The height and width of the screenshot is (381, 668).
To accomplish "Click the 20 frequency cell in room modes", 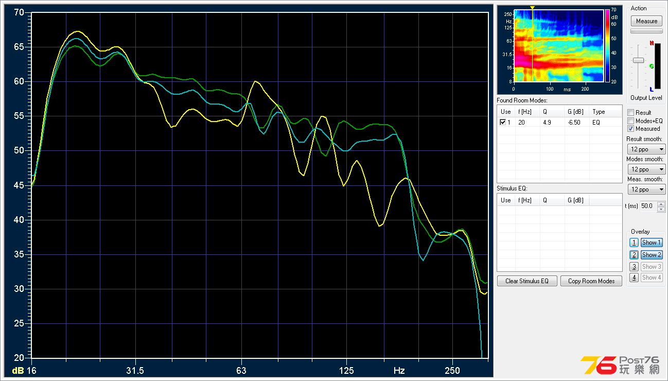I will pos(527,123).
